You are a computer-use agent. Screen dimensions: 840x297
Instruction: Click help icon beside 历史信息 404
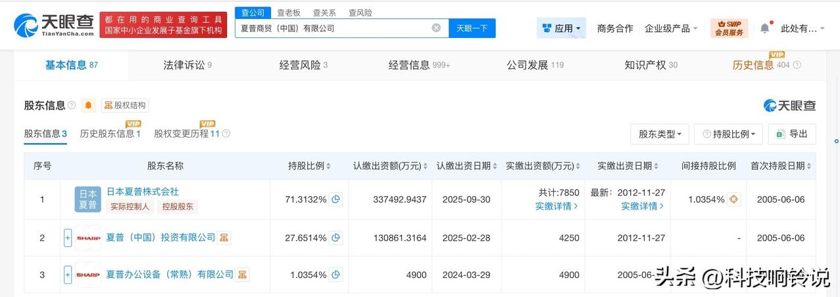coord(797,65)
